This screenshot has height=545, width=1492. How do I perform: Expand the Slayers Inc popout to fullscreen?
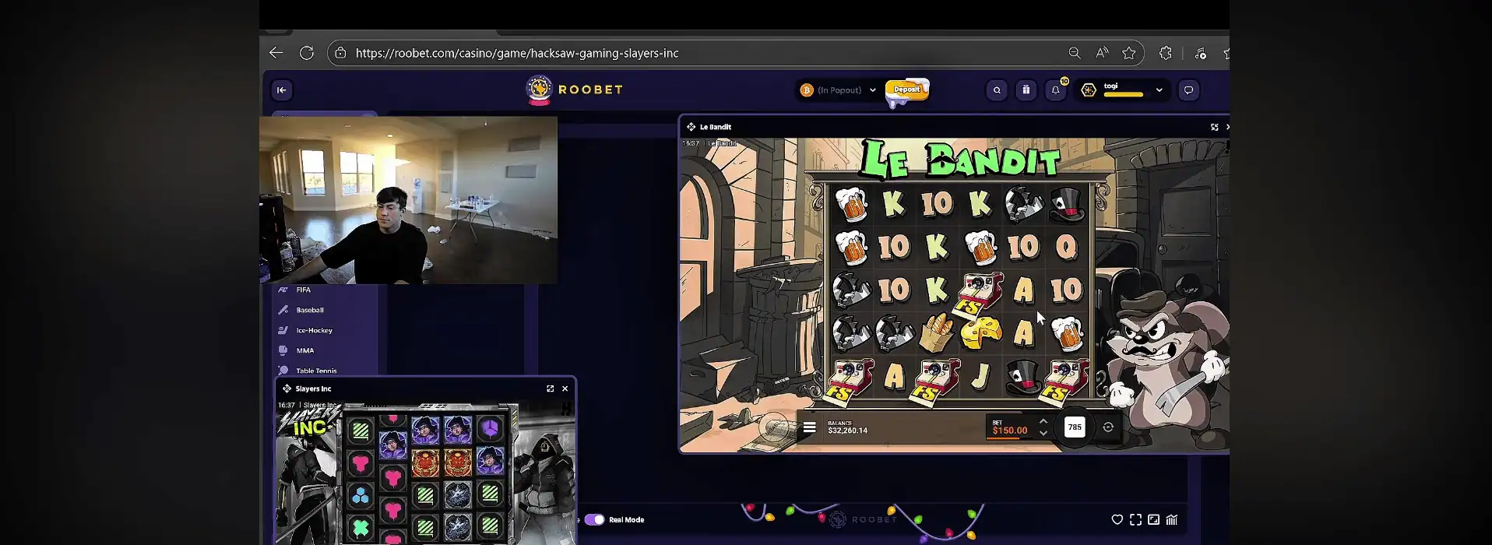tap(551, 389)
